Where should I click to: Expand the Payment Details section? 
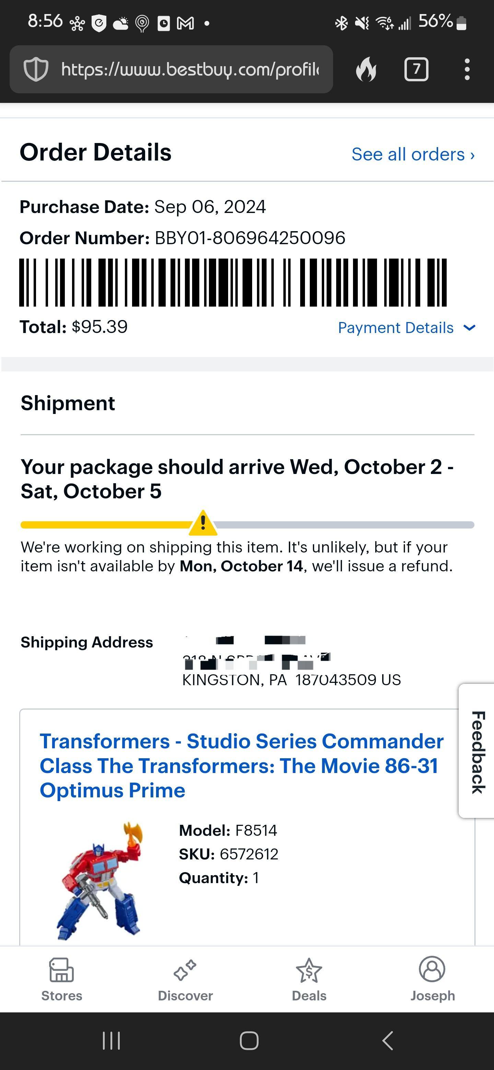click(x=405, y=328)
